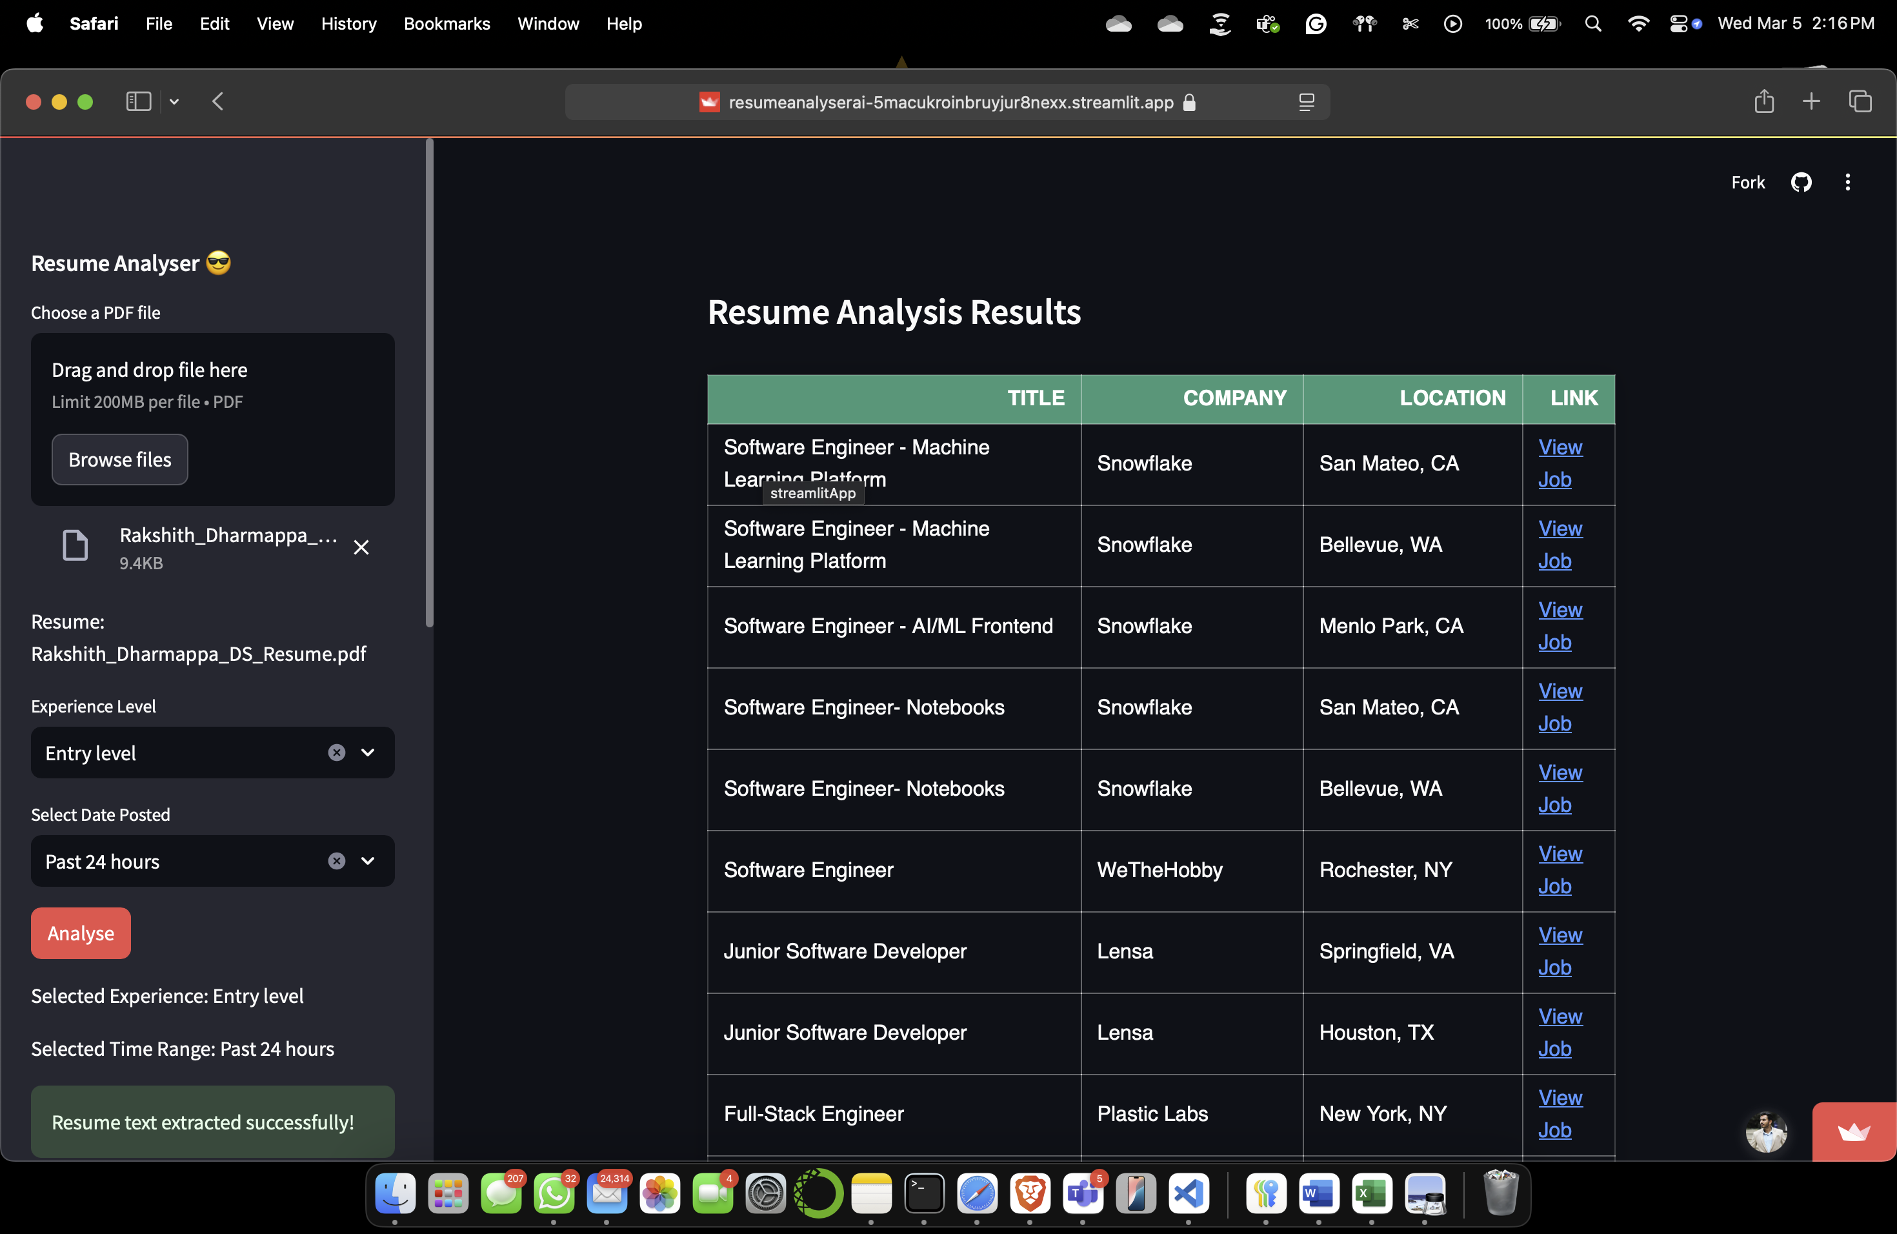The height and width of the screenshot is (1234, 1897).
Task: Expand Select Date Posted dropdown
Action: pyautogui.click(x=368, y=860)
